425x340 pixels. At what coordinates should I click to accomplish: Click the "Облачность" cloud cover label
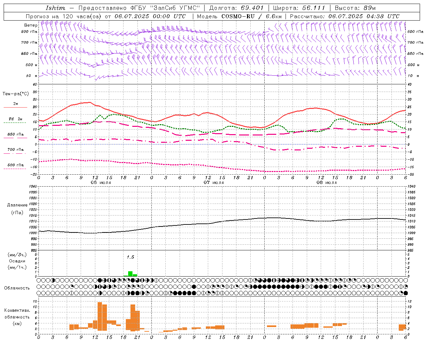(x=17, y=288)
